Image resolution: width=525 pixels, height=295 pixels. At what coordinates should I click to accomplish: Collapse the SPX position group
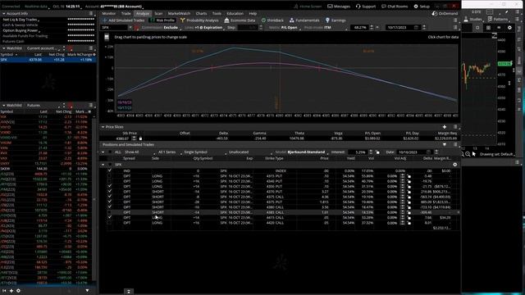point(103,165)
